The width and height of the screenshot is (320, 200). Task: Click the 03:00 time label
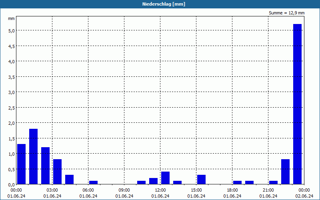click(52, 190)
